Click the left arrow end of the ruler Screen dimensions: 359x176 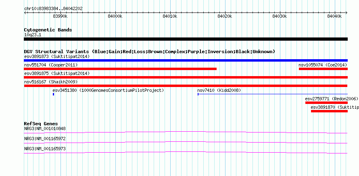pyautogui.click(x=25, y=13)
